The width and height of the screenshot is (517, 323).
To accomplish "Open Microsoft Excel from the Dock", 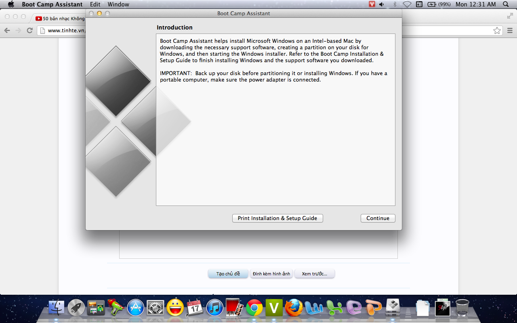I will coord(334,308).
